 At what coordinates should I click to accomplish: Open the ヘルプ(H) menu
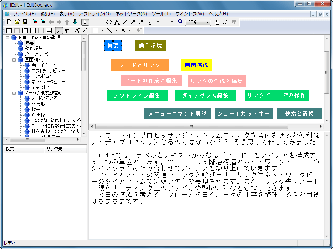point(218,14)
